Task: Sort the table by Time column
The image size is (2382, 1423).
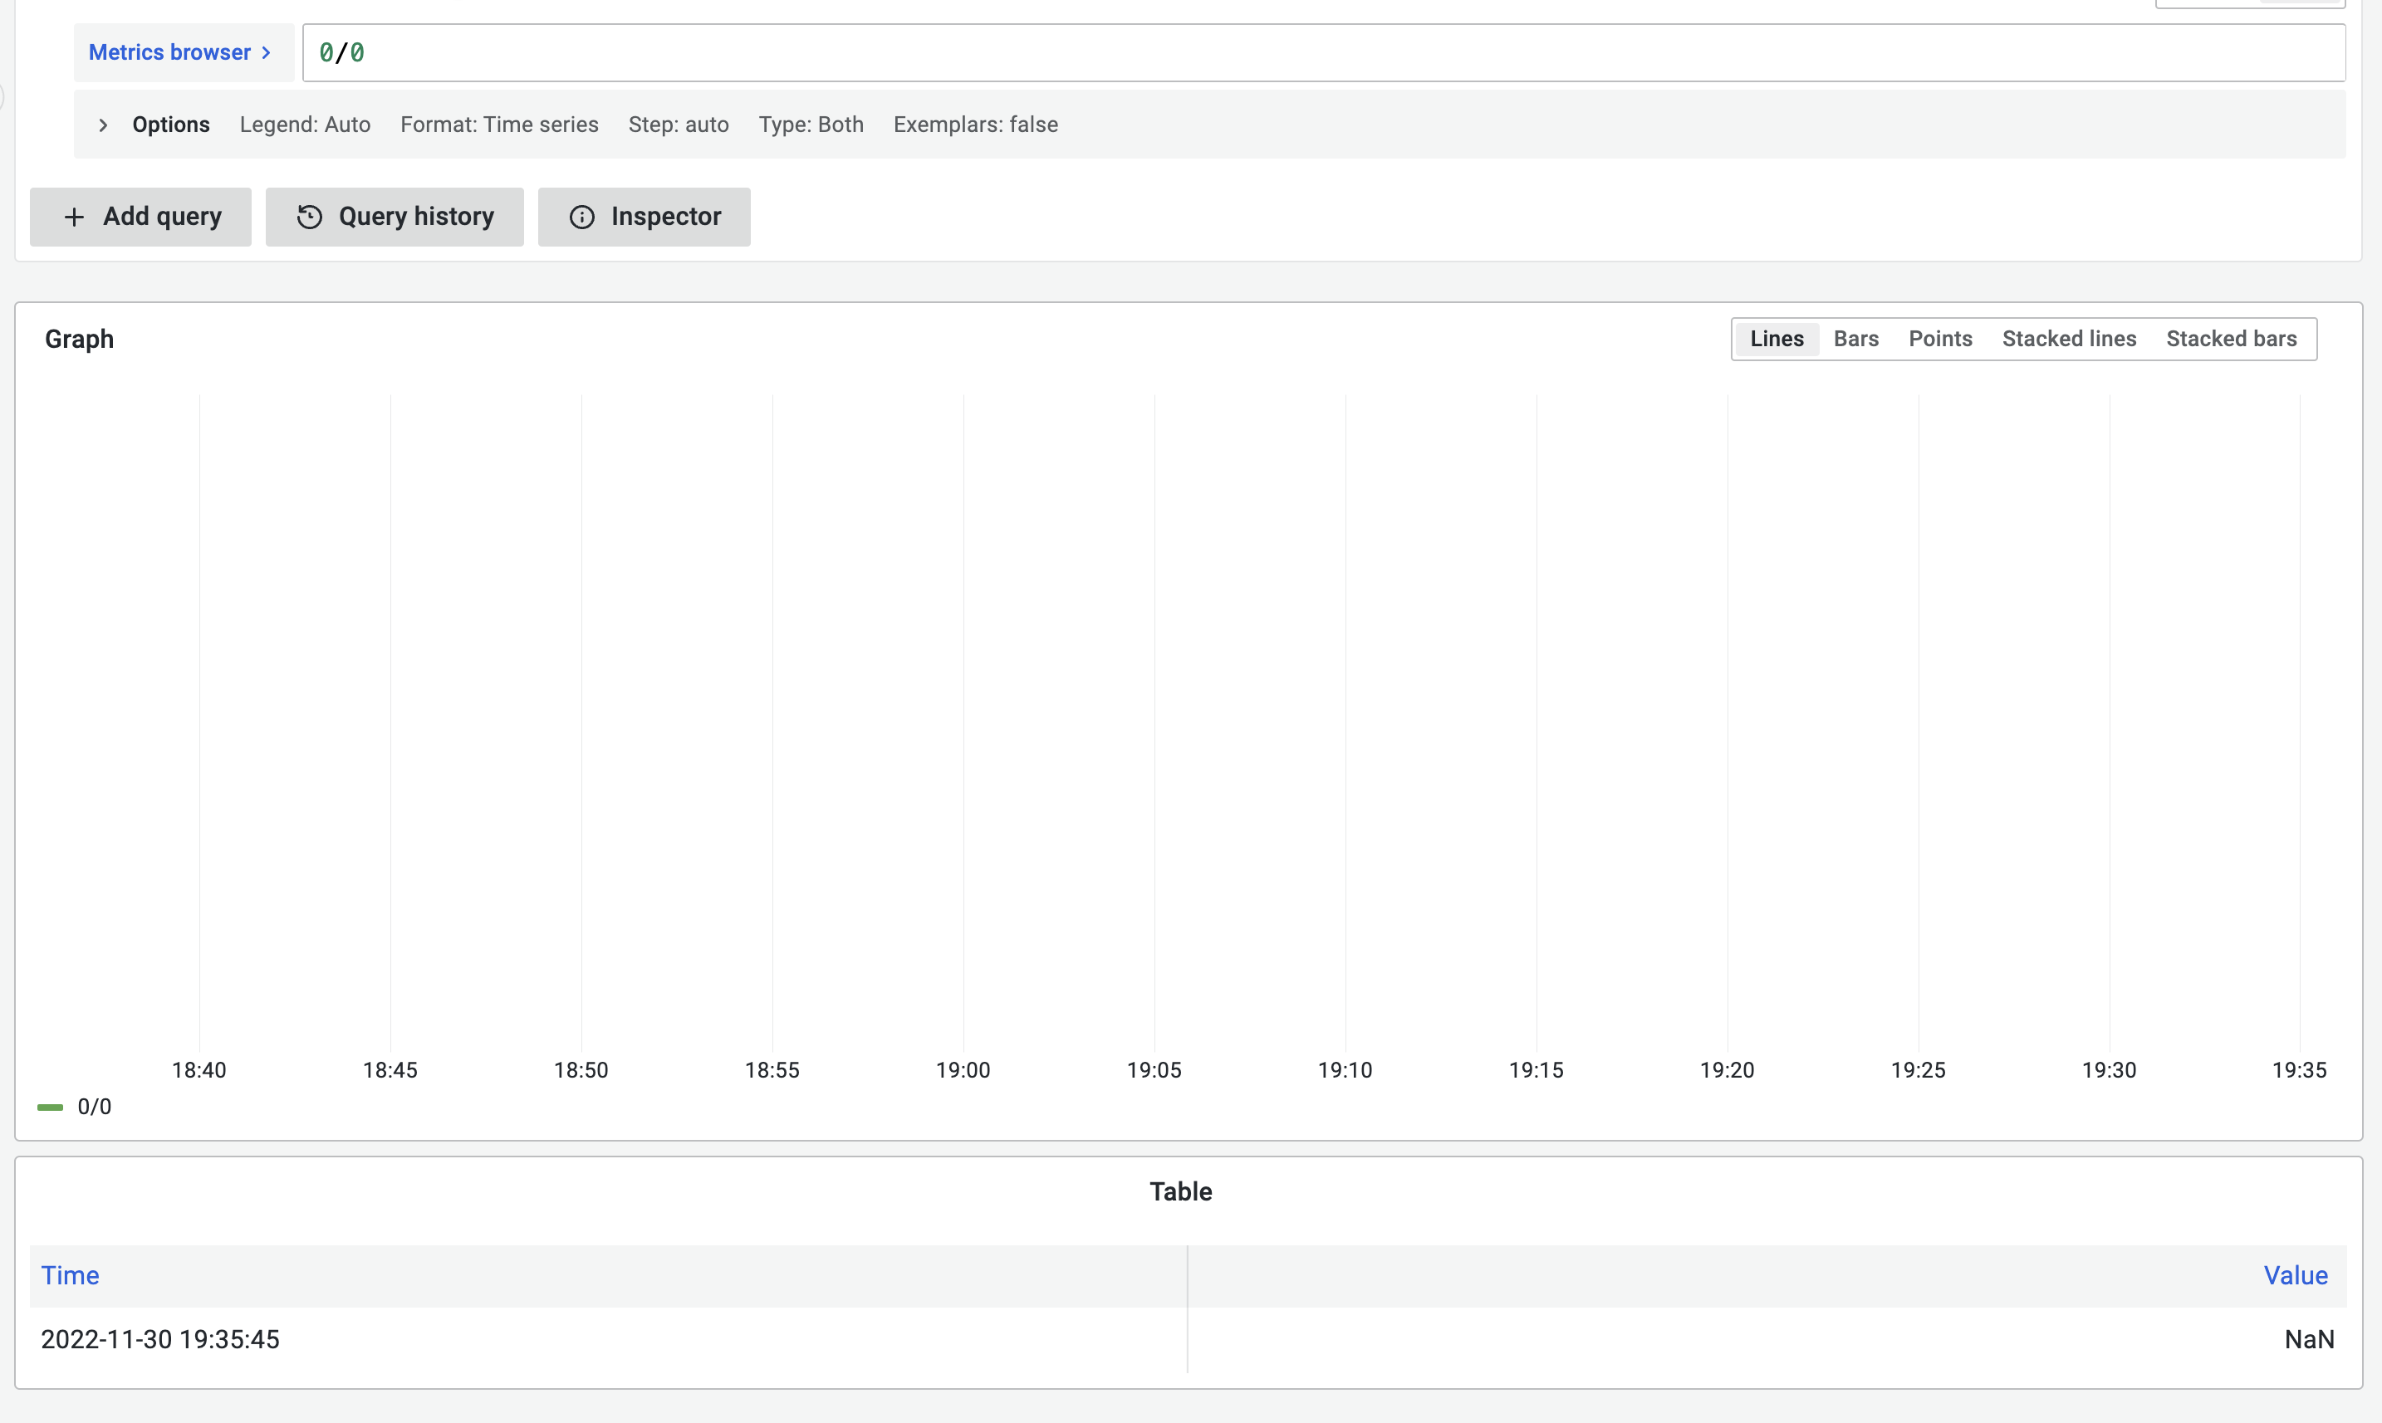Action: coord(69,1275)
